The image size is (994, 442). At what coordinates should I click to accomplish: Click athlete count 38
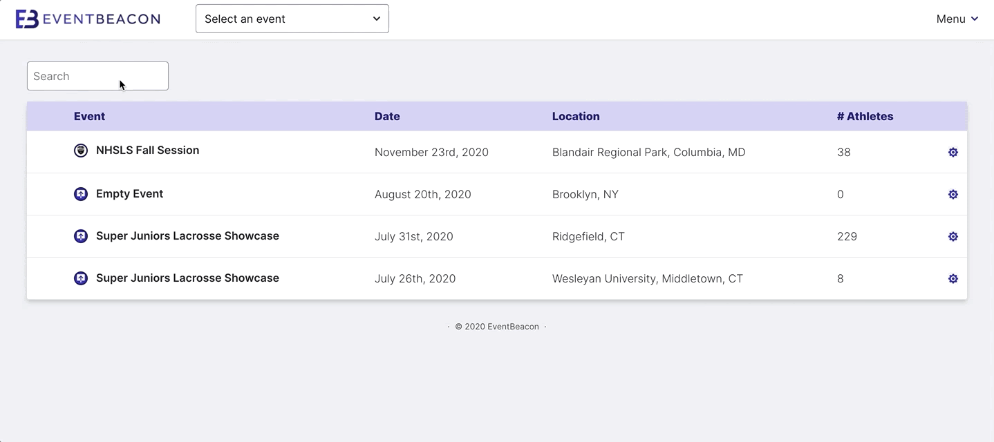point(844,153)
